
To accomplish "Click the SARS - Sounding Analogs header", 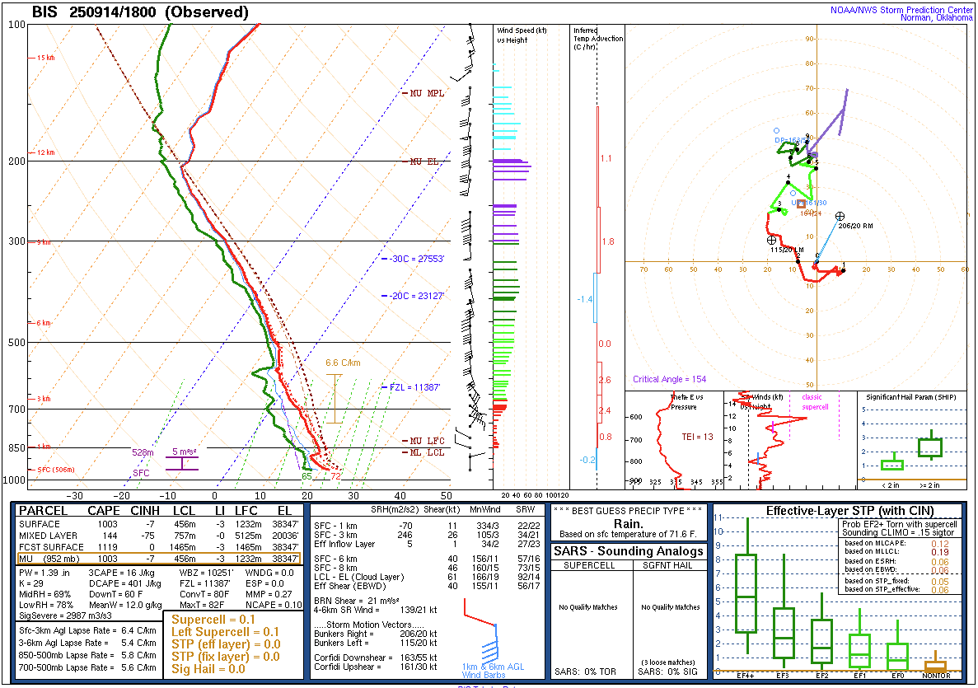I will click(x=630, y=551).
